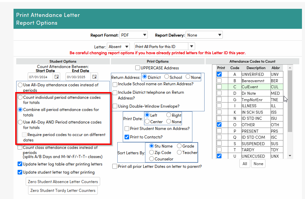Select Left print date position
This screenshot has width=305, height=199.
[x=147, y=115]
